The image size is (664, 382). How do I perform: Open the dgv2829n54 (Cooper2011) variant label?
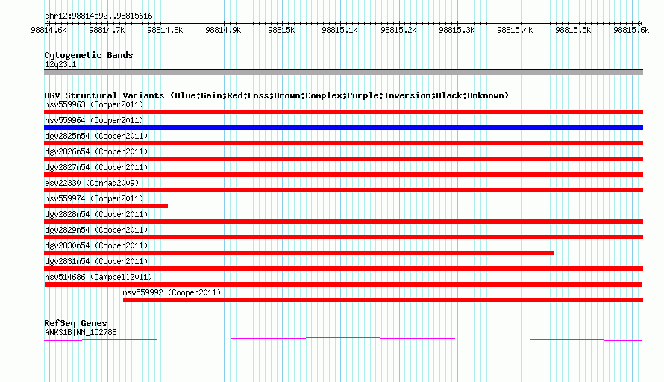tap(96, 230)
